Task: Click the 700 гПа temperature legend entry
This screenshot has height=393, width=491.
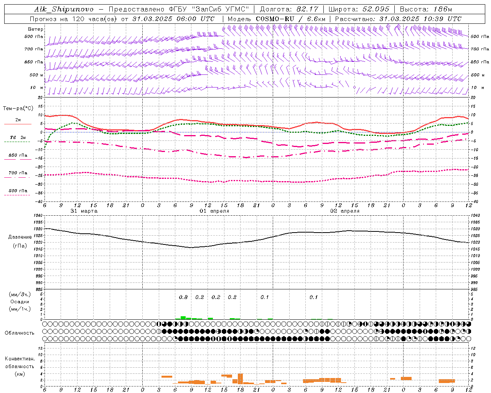Action: [18, 173]
